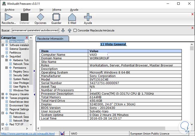This screenshot has height=136, width=195.
Task: Open Opciones diamond icon
Action: [x=40, y=17]
